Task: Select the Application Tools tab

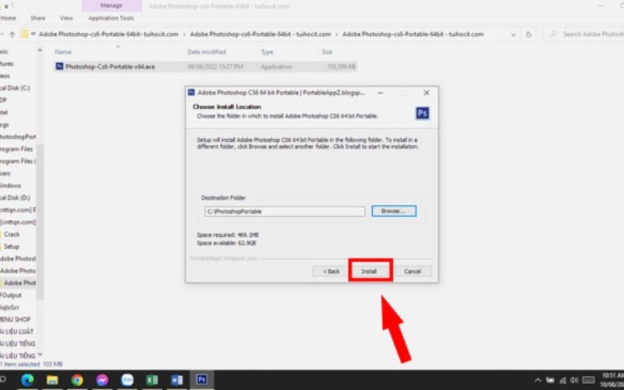Action: coord(111,18)
